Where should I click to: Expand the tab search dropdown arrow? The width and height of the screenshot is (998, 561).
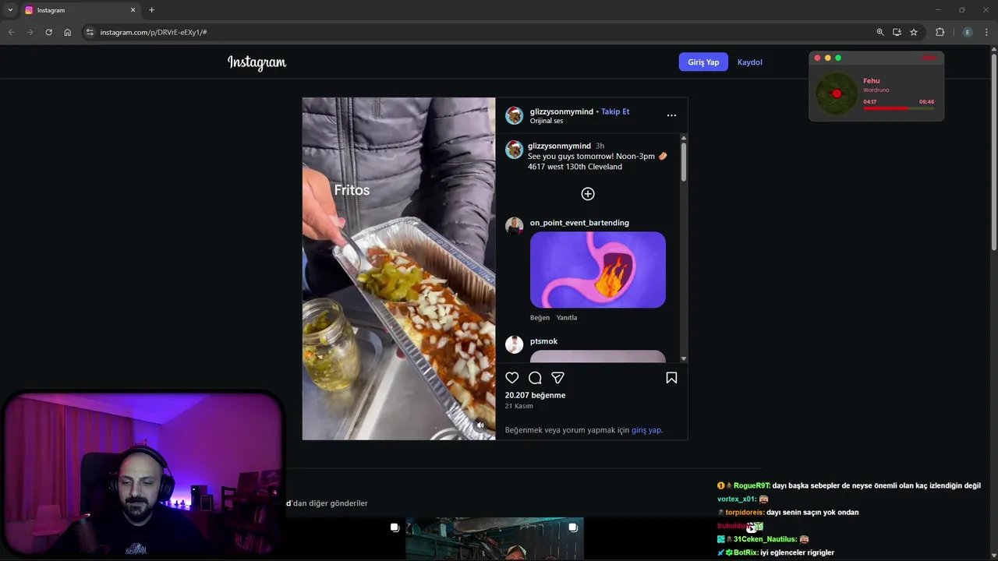click(10, 10)
